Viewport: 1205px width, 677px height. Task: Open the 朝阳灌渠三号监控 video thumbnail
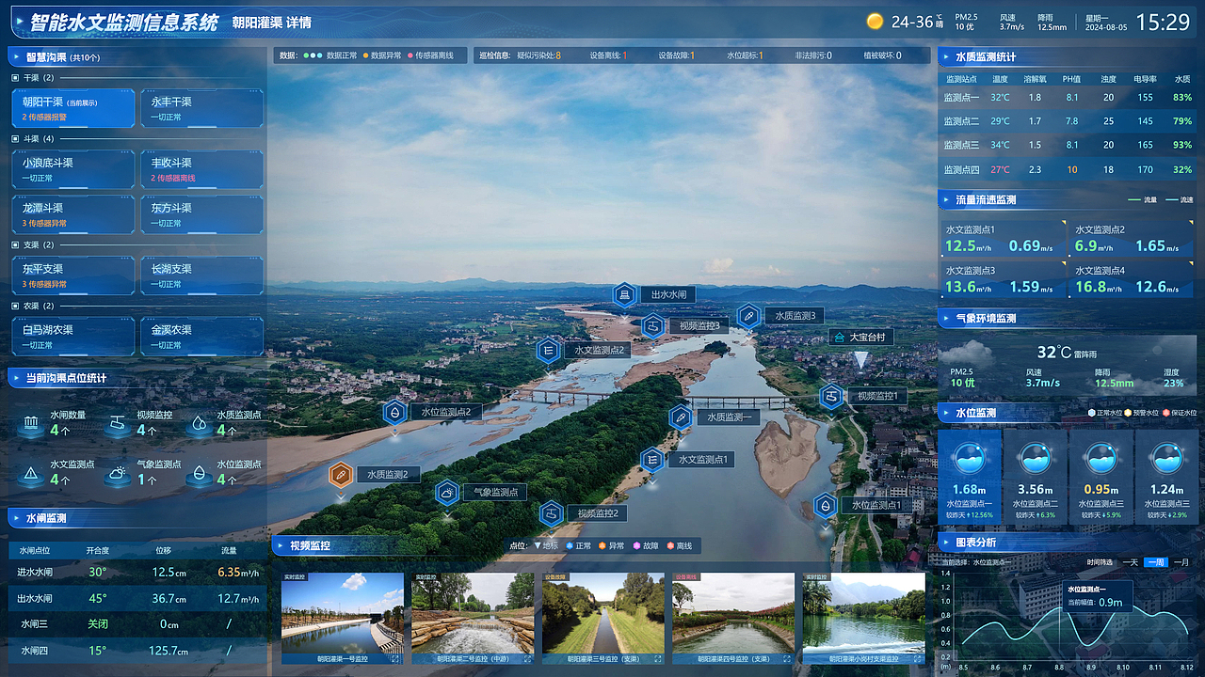point(602,618)
